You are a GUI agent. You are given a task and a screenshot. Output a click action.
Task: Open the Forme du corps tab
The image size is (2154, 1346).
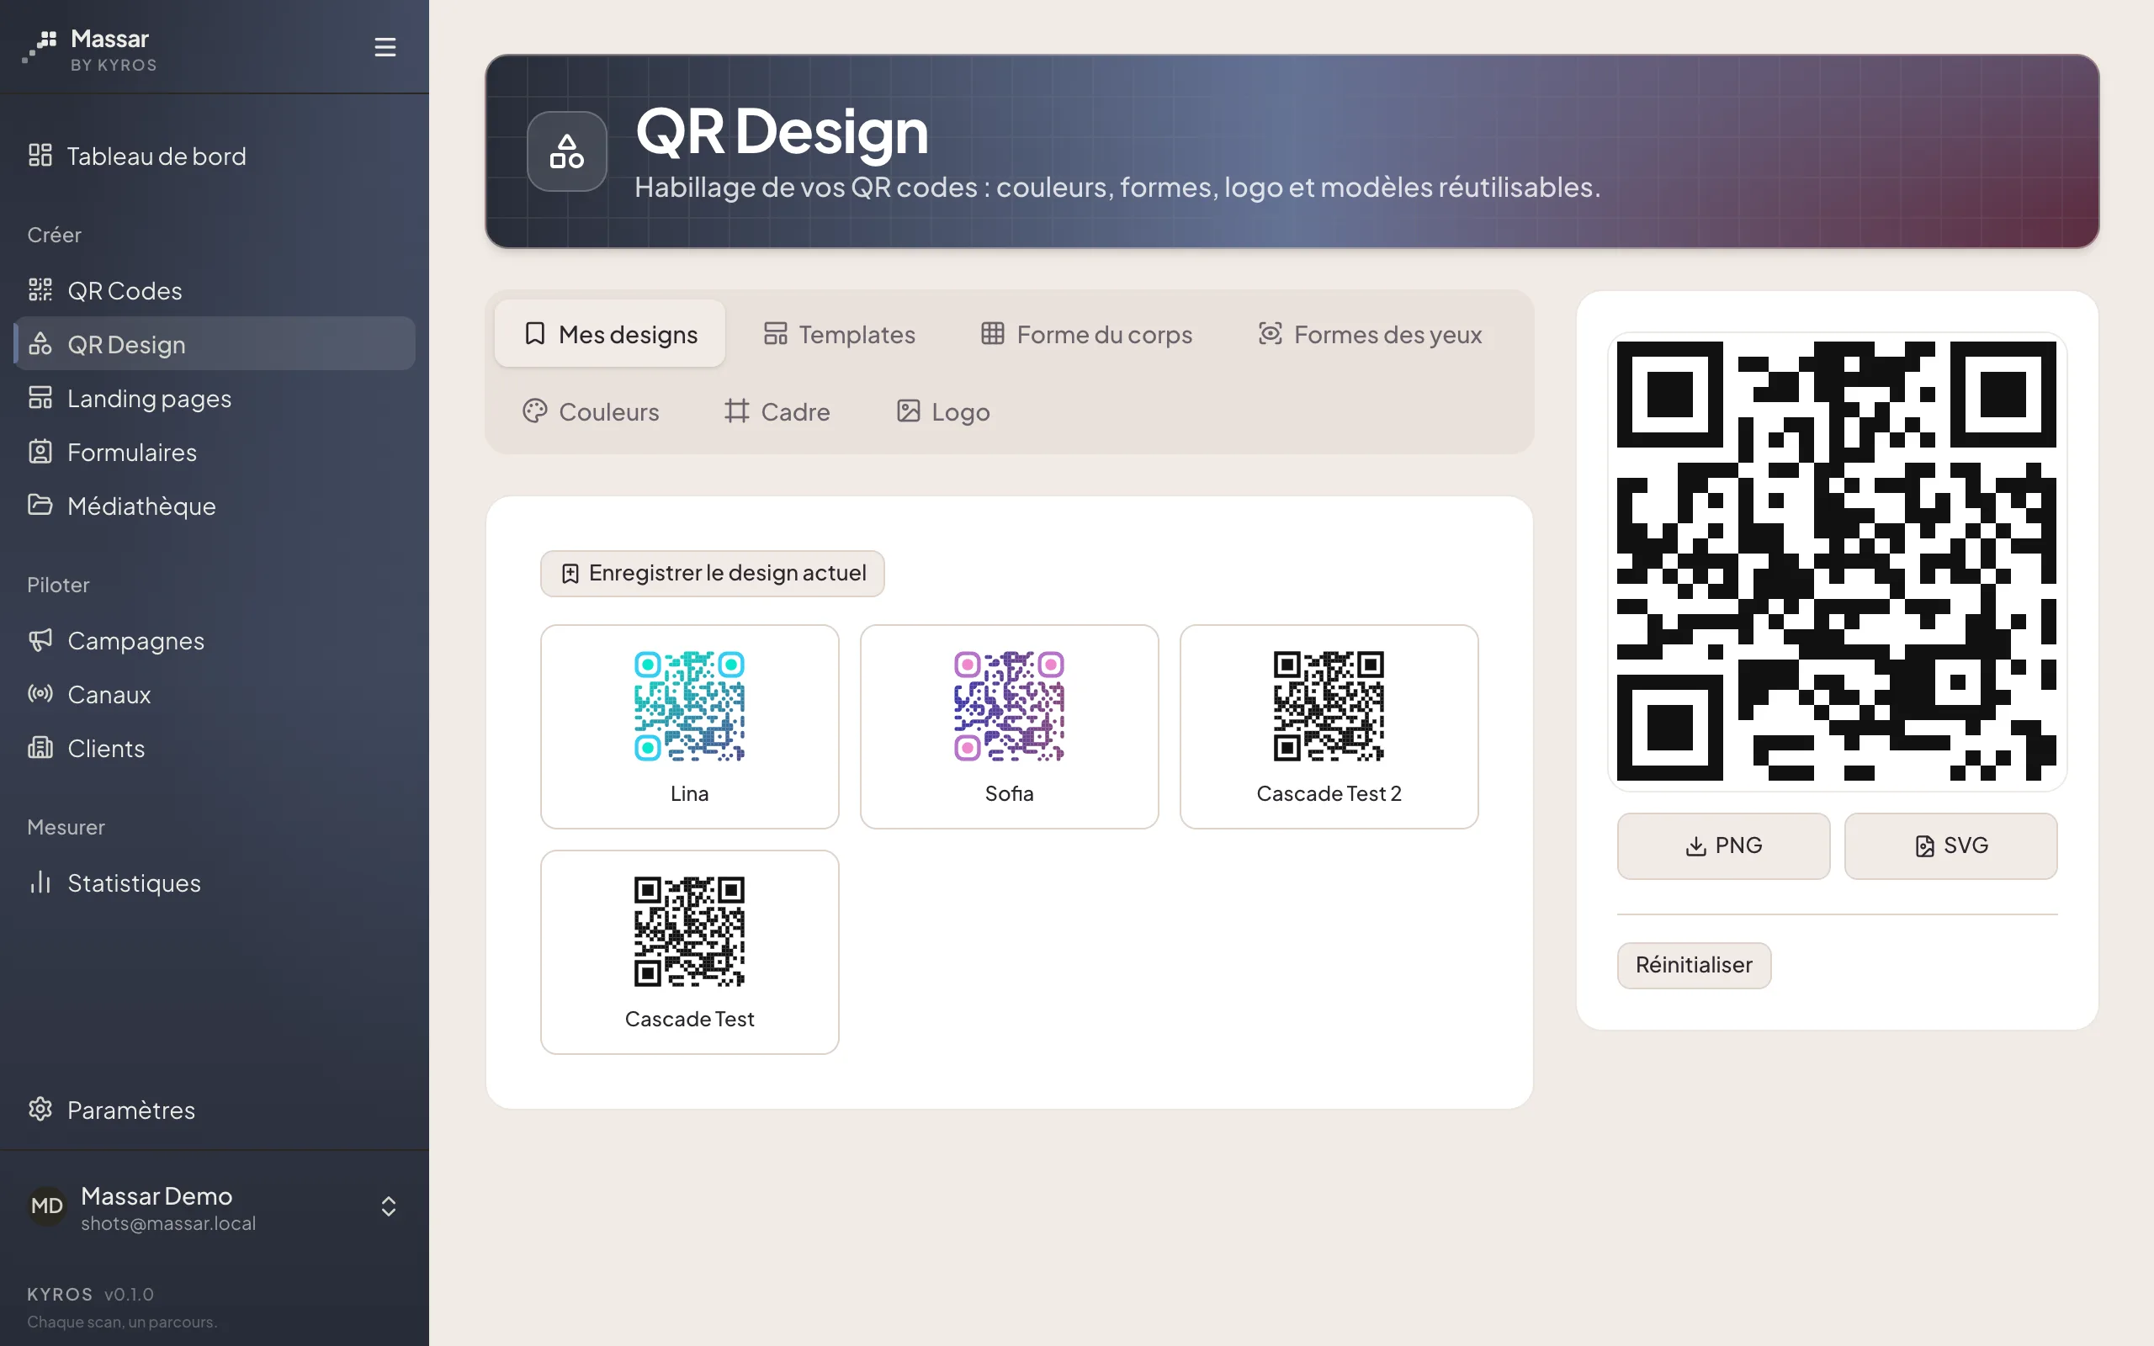pos(1086,334)
